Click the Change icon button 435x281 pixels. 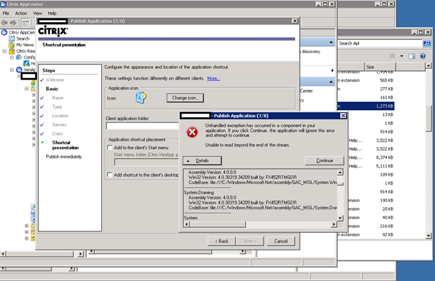coord(185,98)
